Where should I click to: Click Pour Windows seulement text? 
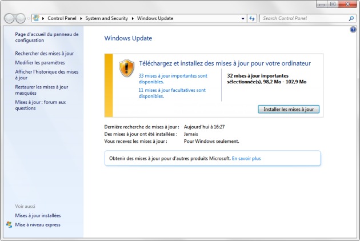click(211, 142)
